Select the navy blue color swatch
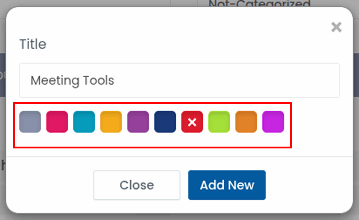This screenshot has width=359, height=220. (165, 122)
